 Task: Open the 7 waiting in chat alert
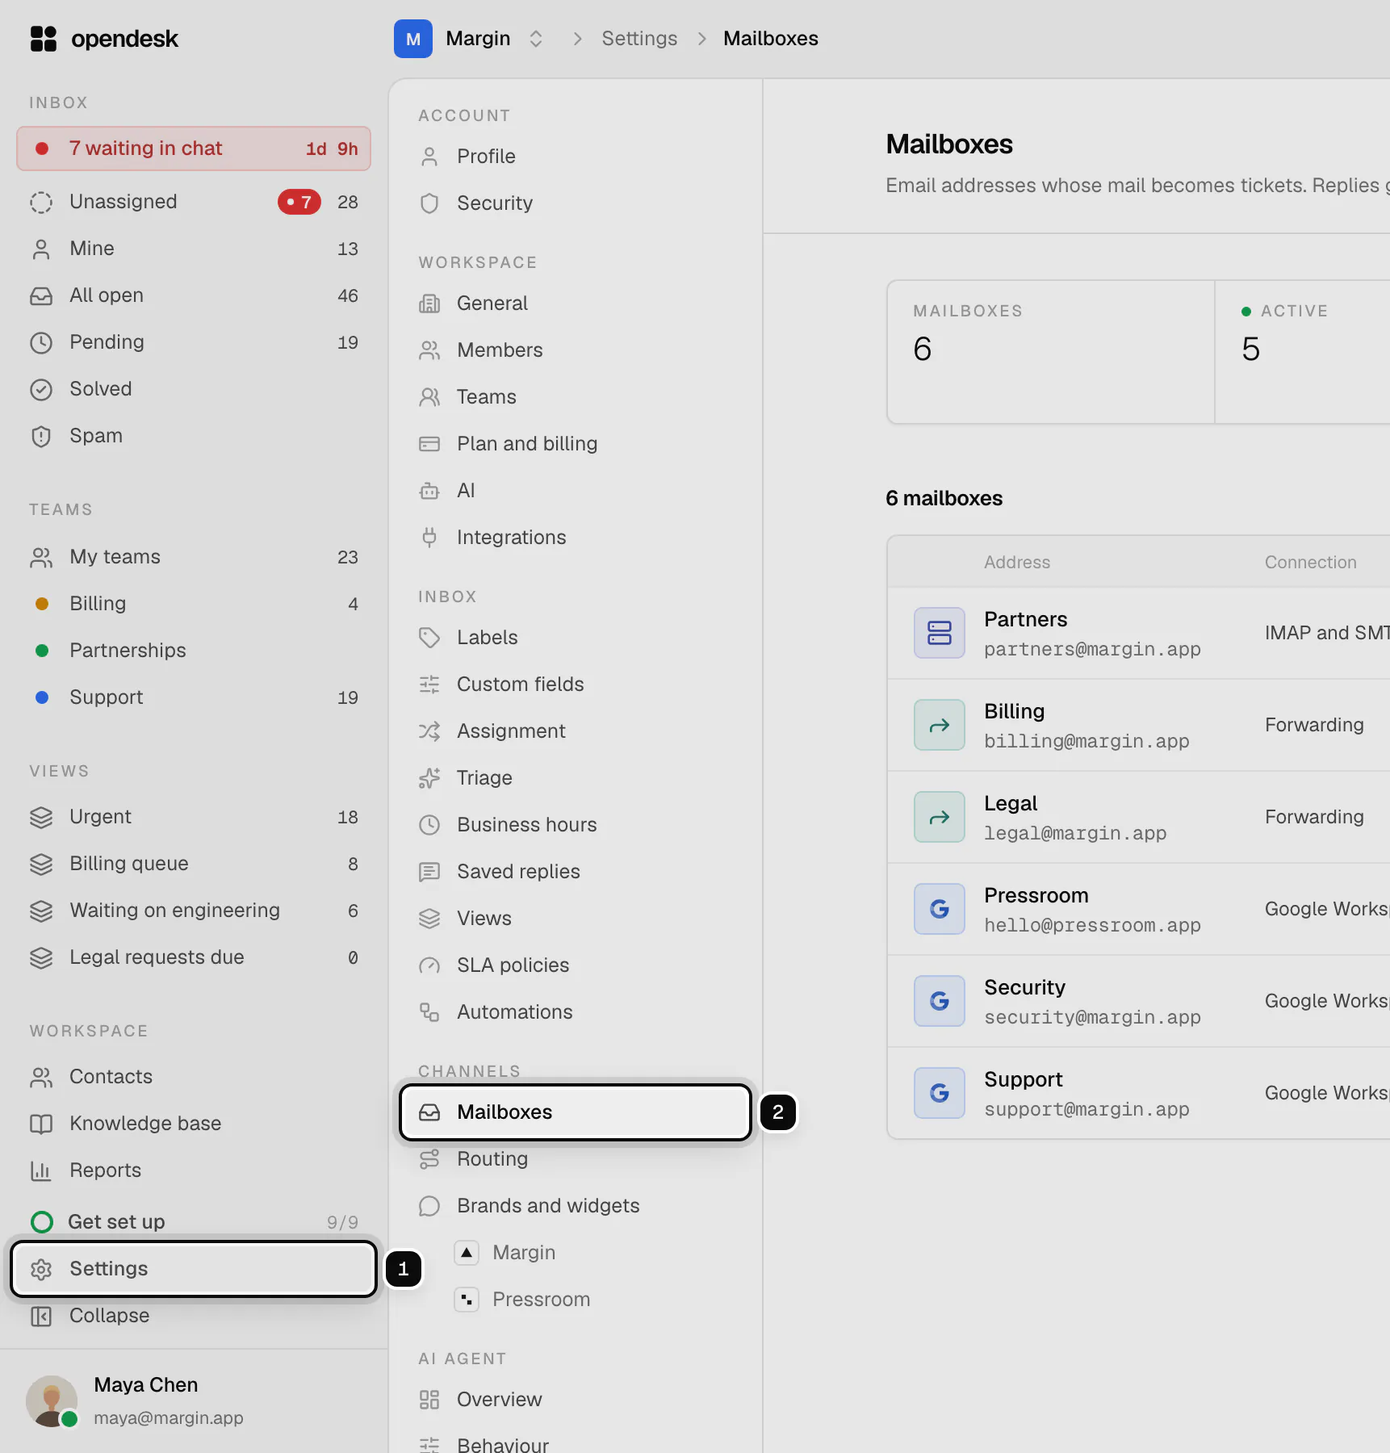click(194, 149)
